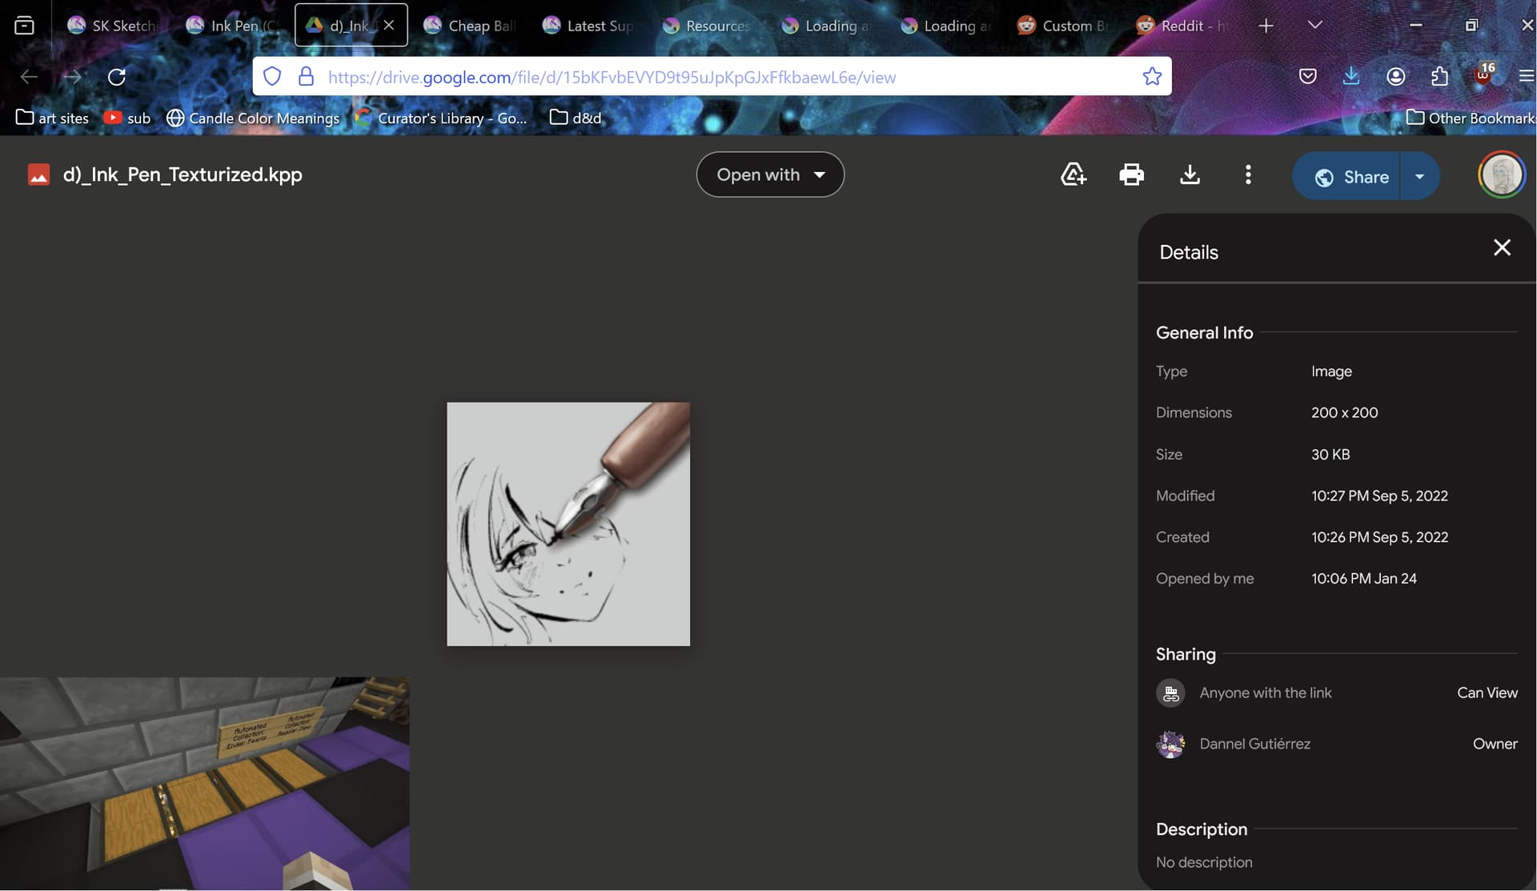This screenshot has height=891, width=1537.
Task: Switch to the Reddit tab
Action: point(1182,26)
